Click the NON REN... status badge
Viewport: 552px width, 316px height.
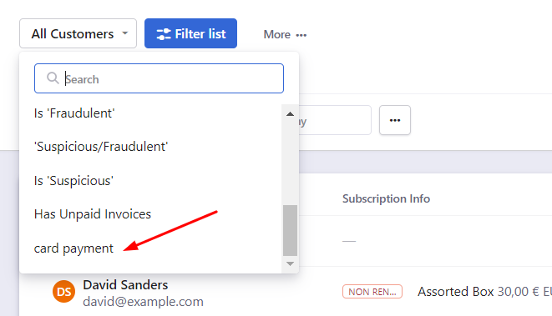pos(372,291)
